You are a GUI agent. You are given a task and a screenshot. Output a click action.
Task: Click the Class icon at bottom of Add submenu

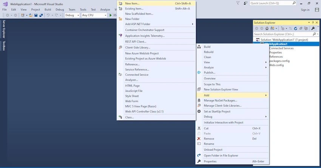(x=120, y=117)
